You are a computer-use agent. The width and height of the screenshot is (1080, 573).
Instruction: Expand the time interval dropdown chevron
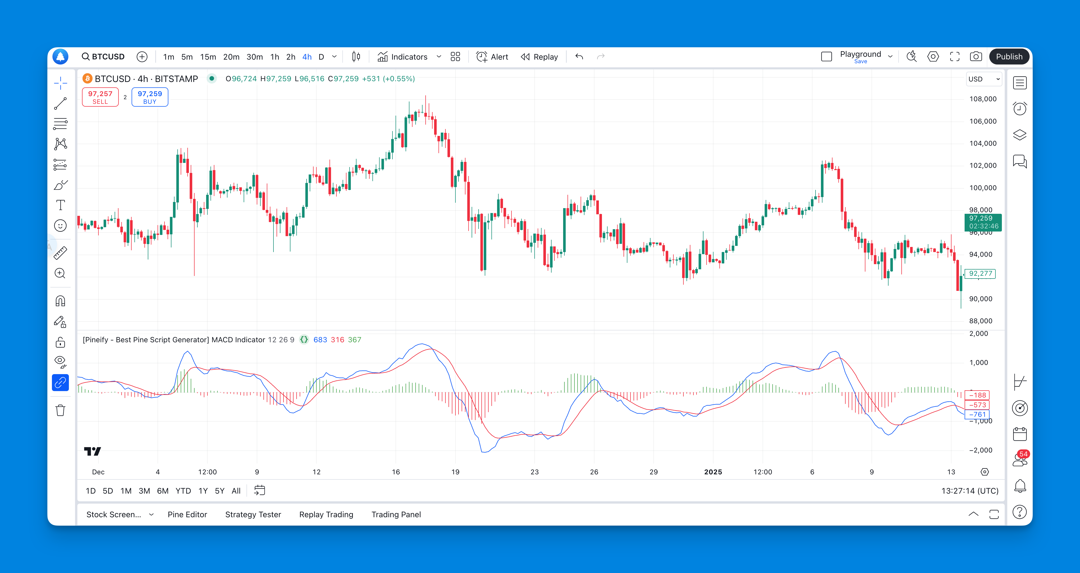(334, 57)
